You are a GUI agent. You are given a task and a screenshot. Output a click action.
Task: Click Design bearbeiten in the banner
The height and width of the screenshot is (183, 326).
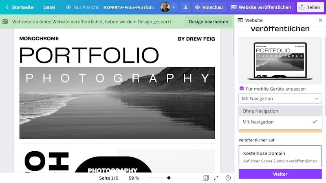(208, 22)
